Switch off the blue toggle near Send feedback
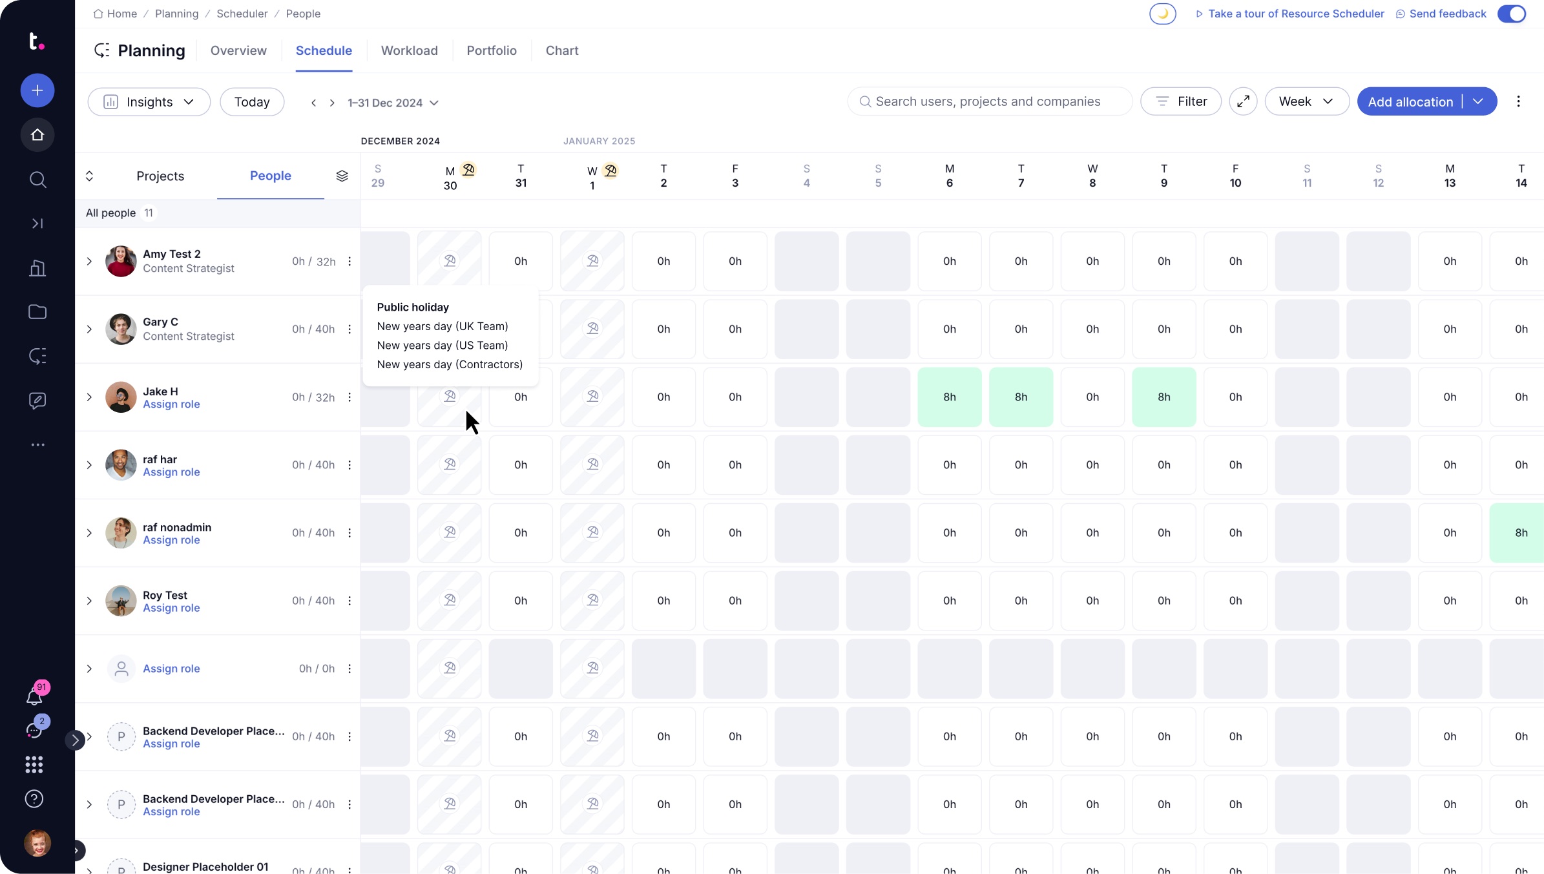The height and width of the screenshot is (874, 1544). pyautogui.click(x=1512, y=14)
